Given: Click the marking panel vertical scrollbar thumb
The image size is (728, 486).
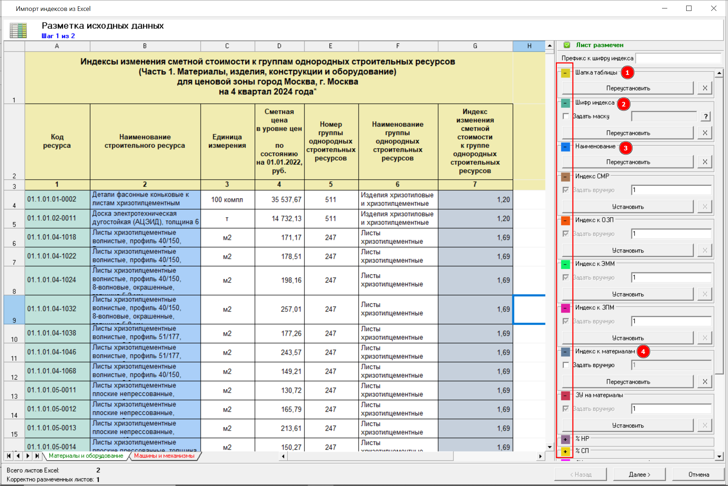Looking at the screenshot, I should coord(719,226).
